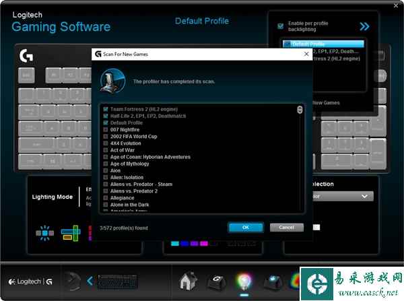Viewport: 404px width, 301px height.
Task: Open the heat map icon
Action: (x=296, y=281)
